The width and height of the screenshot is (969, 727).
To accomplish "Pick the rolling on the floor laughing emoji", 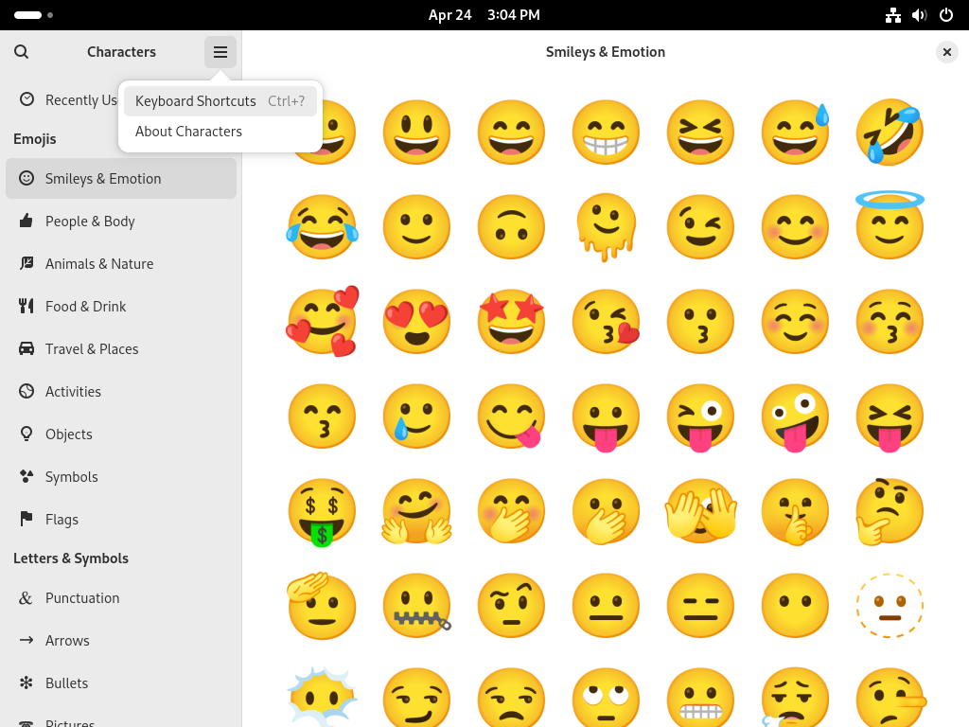I will point(890,133).
